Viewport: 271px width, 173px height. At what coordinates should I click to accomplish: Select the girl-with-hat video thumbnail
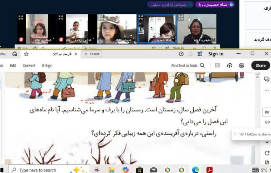coord(117,29)
